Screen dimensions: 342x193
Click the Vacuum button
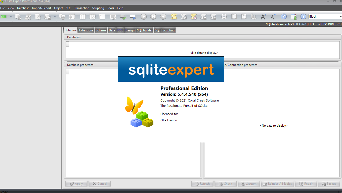[x=249, y=184]
